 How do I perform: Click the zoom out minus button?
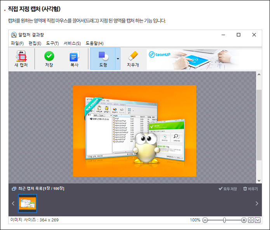tap(205, 220)
